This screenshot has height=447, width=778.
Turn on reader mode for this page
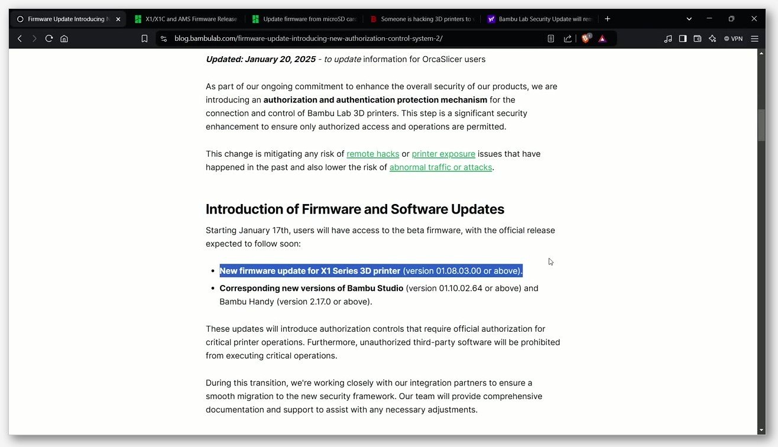coord(550,38)
